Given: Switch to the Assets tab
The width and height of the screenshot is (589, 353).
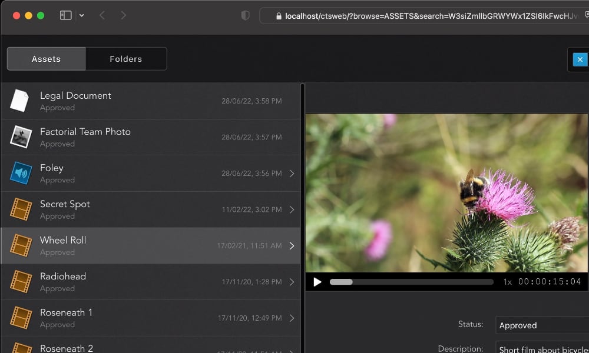Looking at the screenshot, I should coord(46,59).
